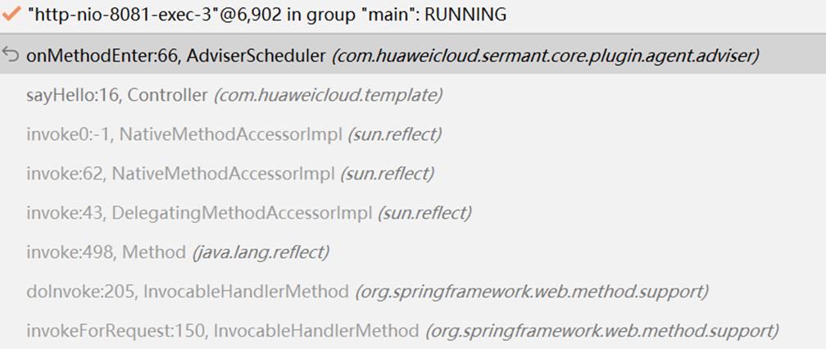Click org.springframework.web.method.support on the invokeForRequest row
This screenshot has height=349, width=826.
click(601, 331)
